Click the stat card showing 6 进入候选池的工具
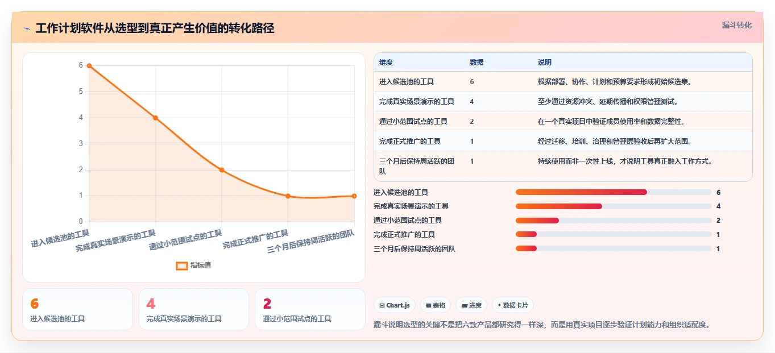The width and height of the screenshot is (775, 353). pos(77,309)
